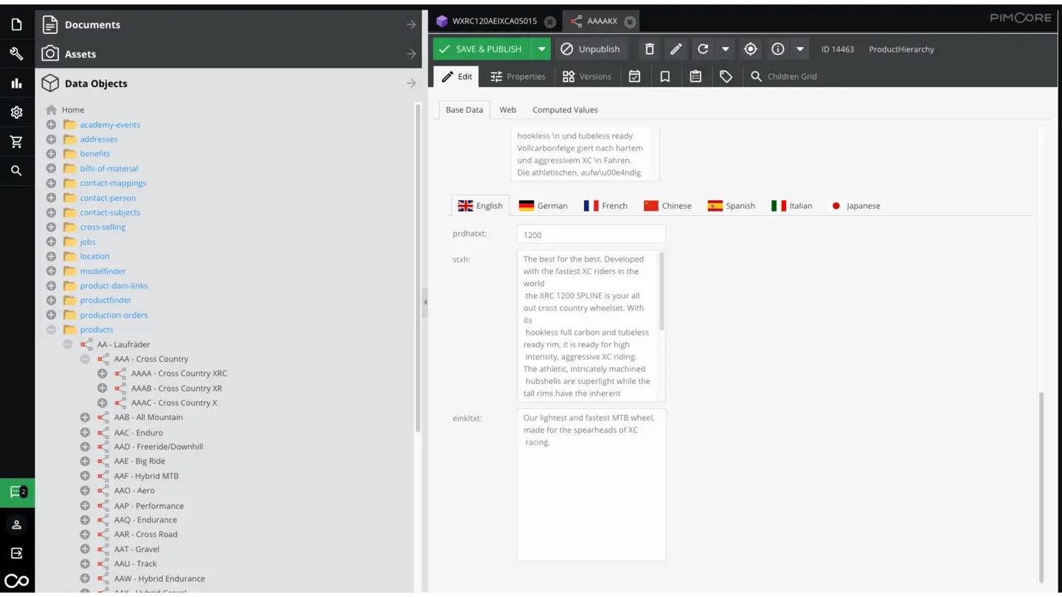This screenshot has height=597, width=1062.
Task: Switch language to German
Action: tap(544, 206)
